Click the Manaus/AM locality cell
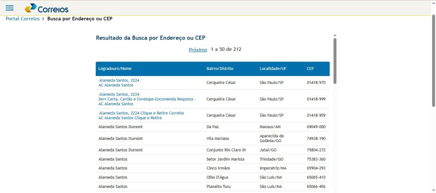 270,127
